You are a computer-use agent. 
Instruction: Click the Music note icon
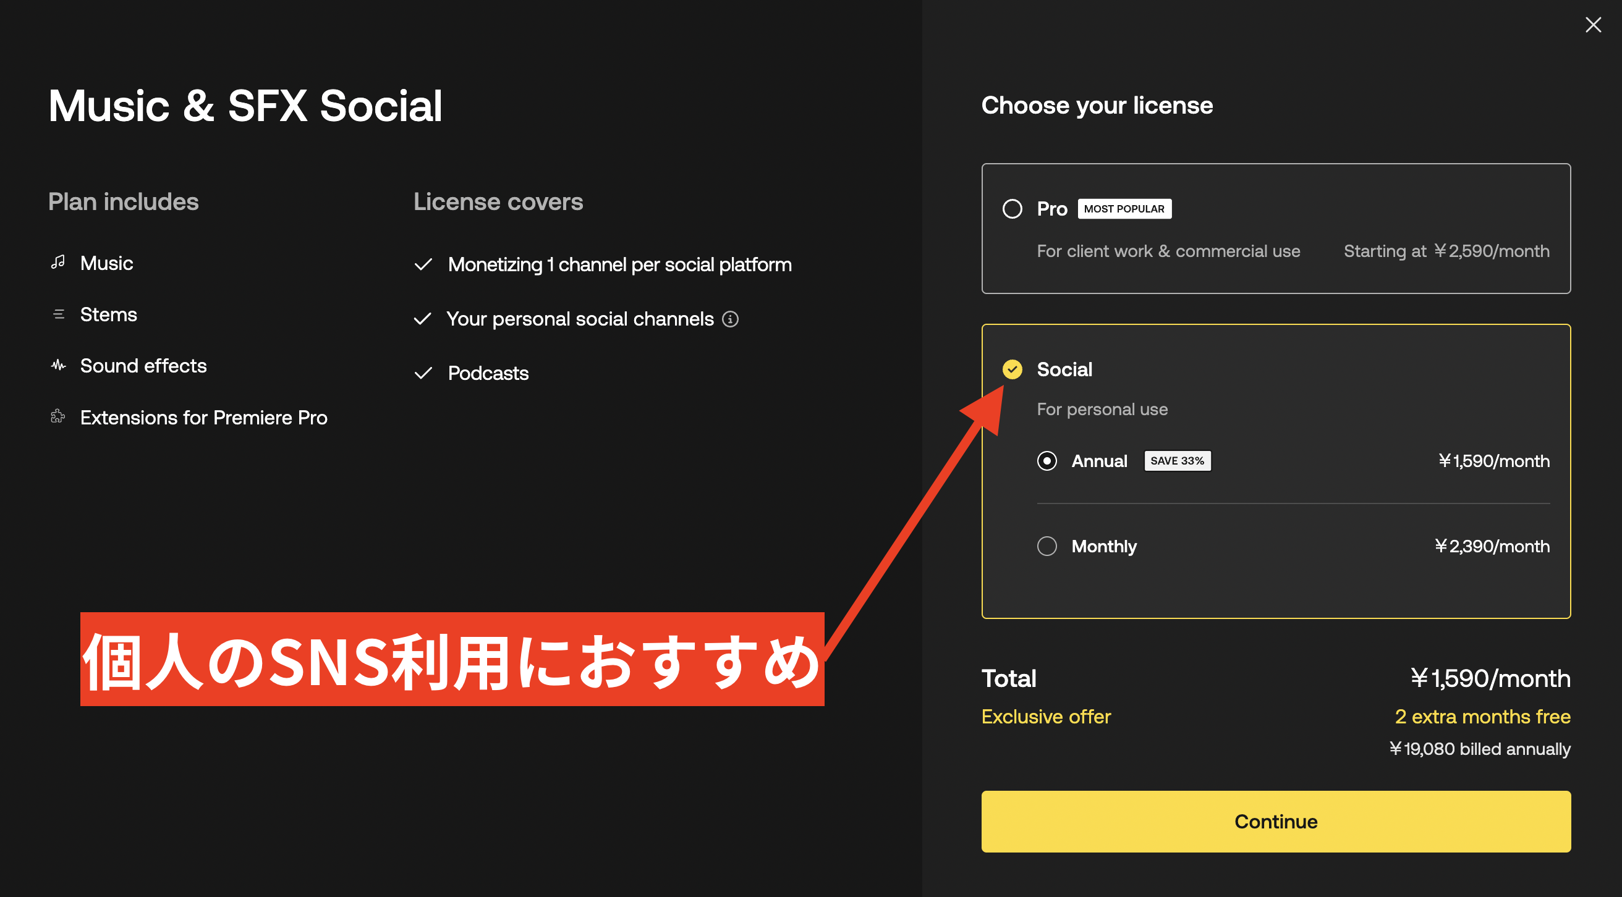(58, 263)
